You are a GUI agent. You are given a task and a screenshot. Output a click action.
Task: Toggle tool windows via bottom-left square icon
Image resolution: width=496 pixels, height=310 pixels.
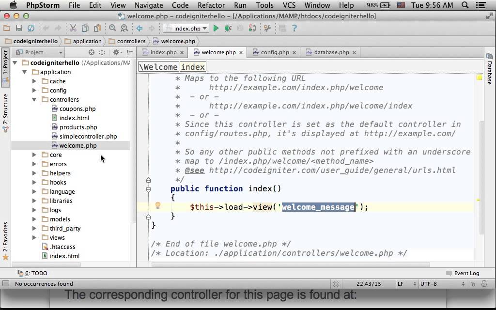6,284
